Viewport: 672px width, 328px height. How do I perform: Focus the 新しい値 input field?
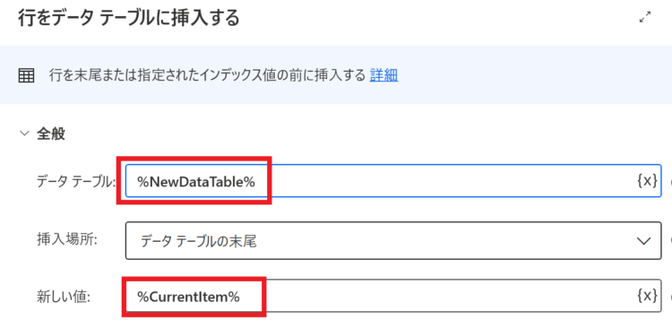coord(393,296)
